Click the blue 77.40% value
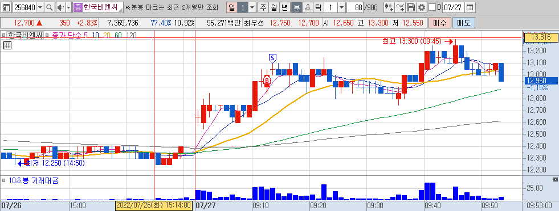Screen dimensions: 559x211 click(161, 23)
